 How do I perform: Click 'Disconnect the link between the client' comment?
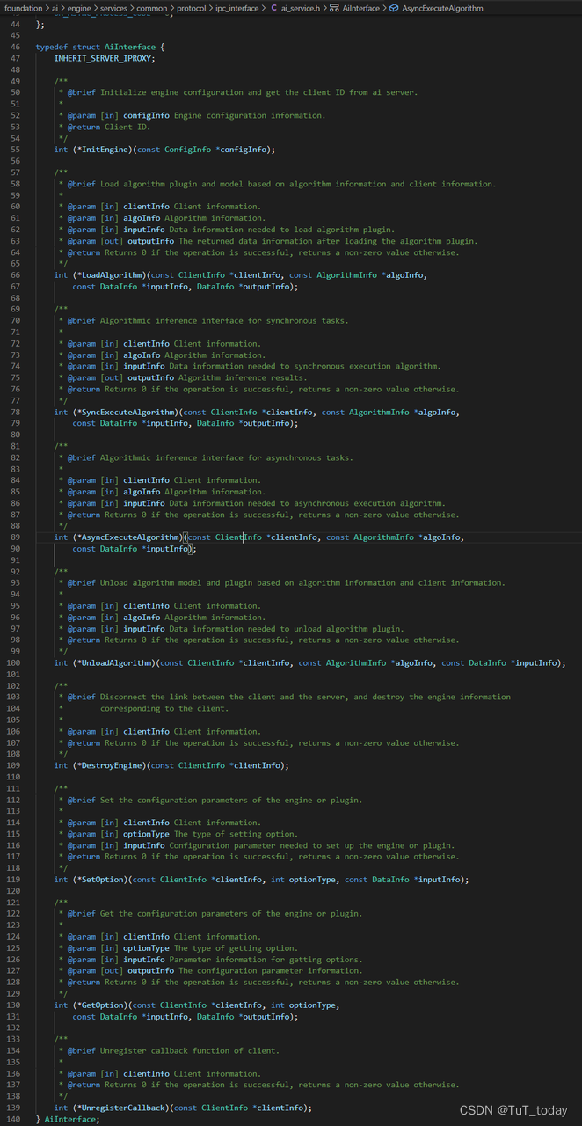(x=305, y=698)
